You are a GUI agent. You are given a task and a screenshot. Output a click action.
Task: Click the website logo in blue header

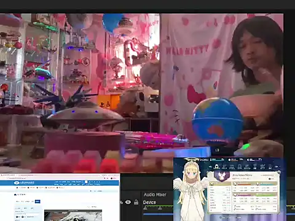pos(24,182)
